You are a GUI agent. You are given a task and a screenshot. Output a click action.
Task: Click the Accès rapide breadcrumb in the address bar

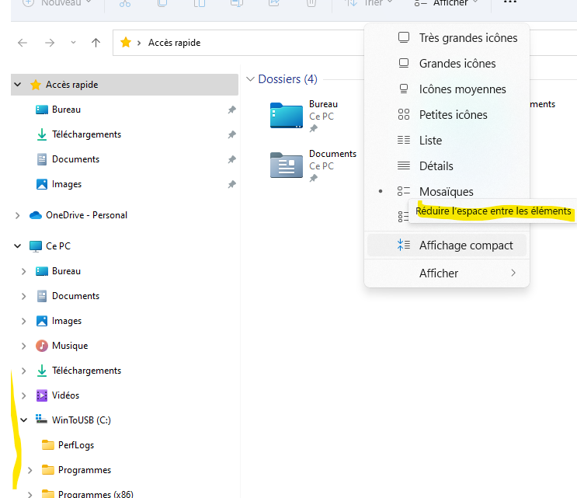[175, 43]
